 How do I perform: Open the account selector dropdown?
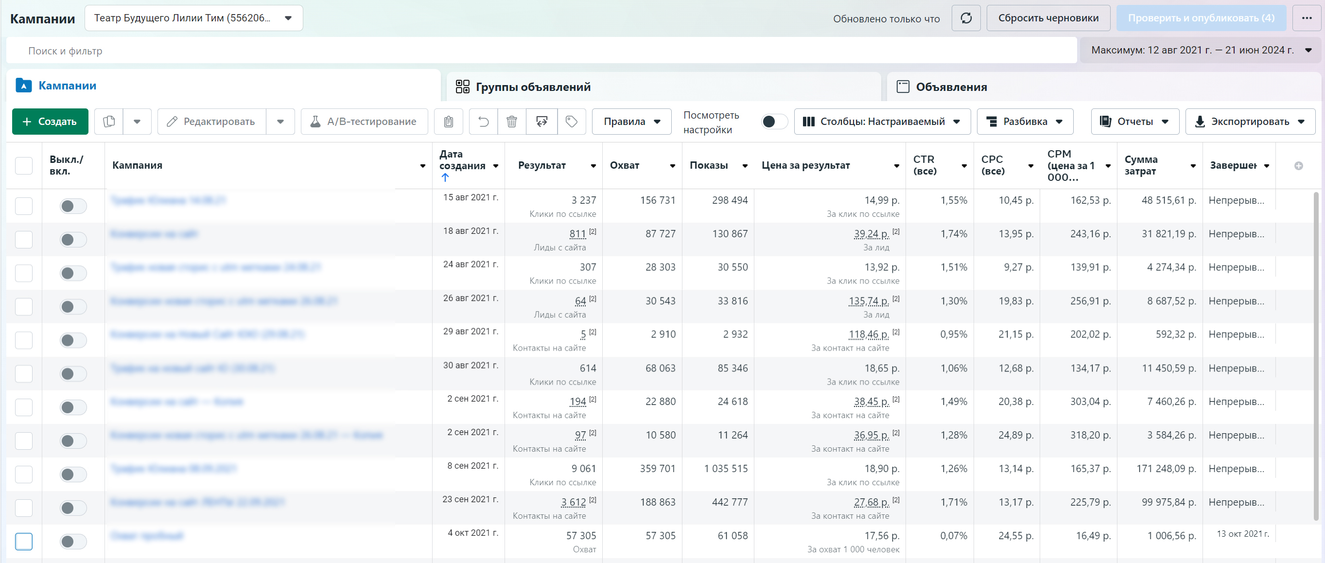[193, 18]
